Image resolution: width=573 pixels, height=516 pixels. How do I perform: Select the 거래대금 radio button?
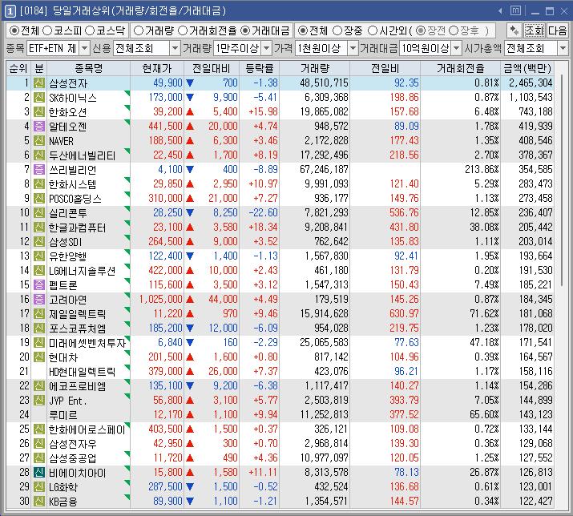(245, 30)
